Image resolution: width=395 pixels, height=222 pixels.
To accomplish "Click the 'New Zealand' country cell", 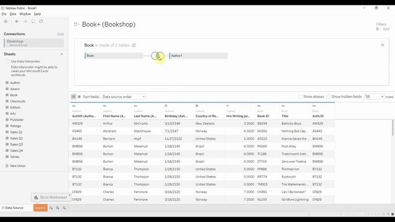I will [205, 123].
